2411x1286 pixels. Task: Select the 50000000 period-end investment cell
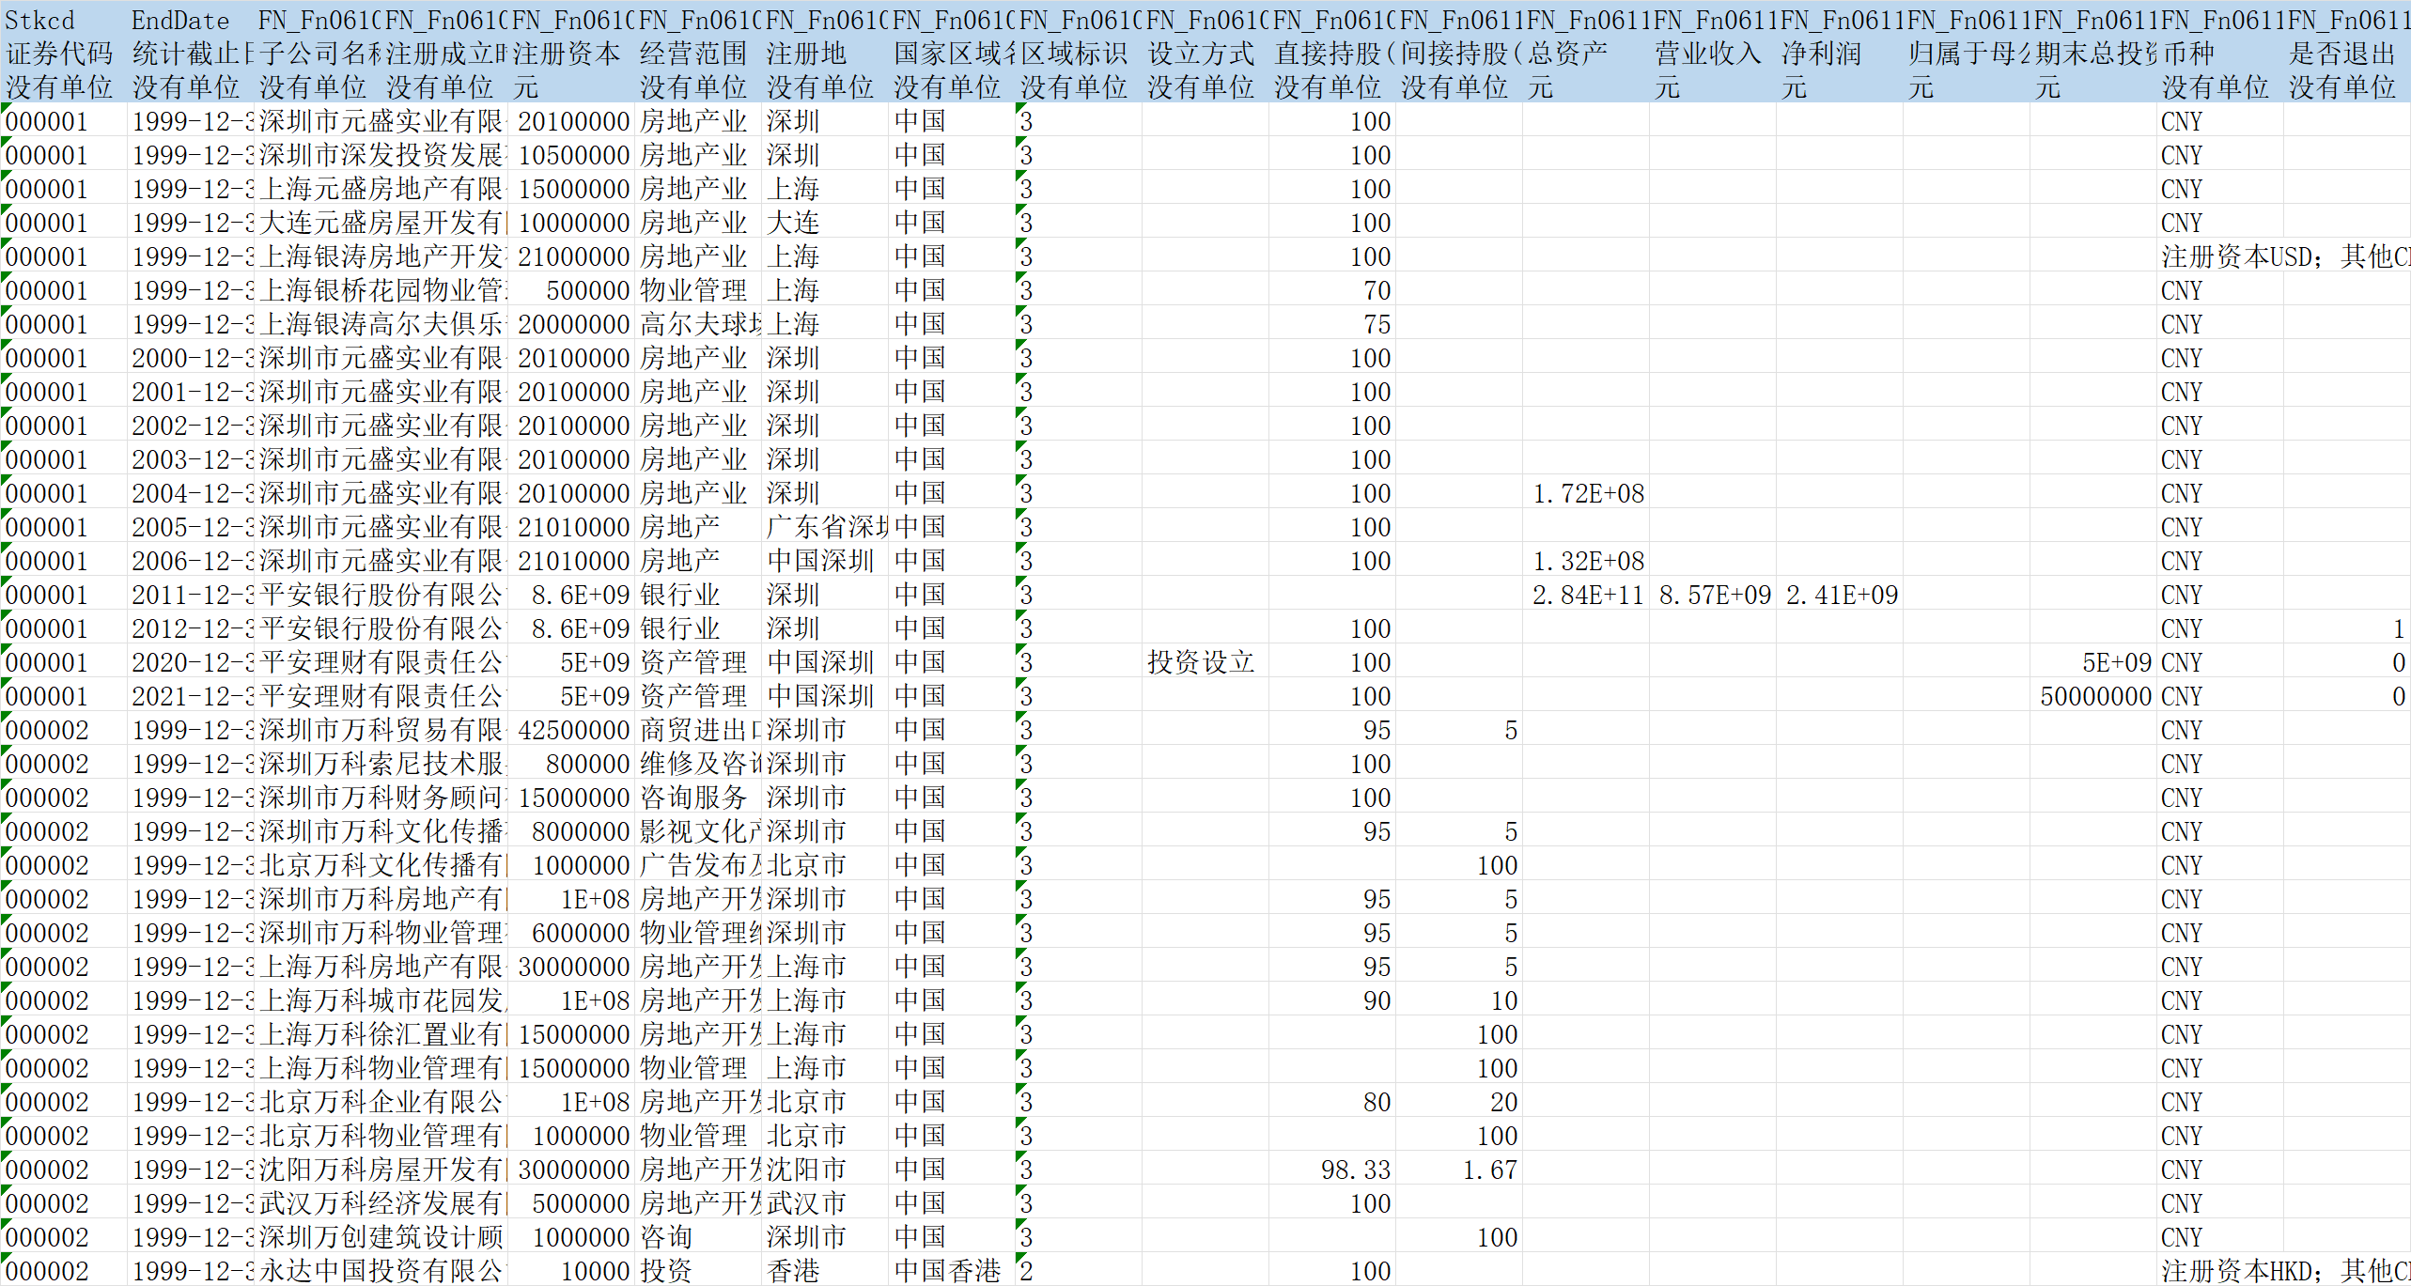coord(2095,696)
